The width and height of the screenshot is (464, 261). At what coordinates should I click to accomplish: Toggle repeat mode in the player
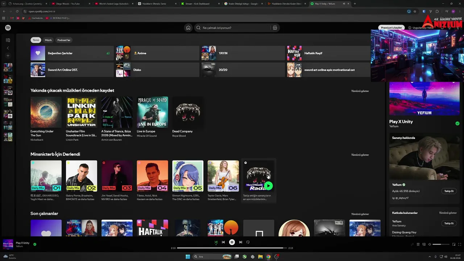click(x=248, y=242)
